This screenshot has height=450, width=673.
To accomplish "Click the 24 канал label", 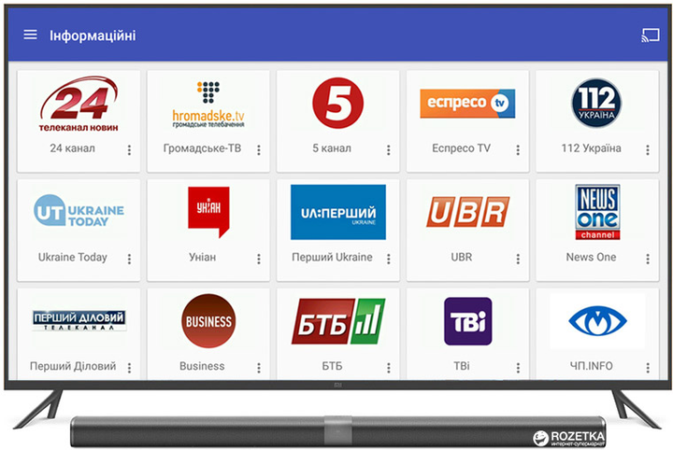I will tap(72, 148).
